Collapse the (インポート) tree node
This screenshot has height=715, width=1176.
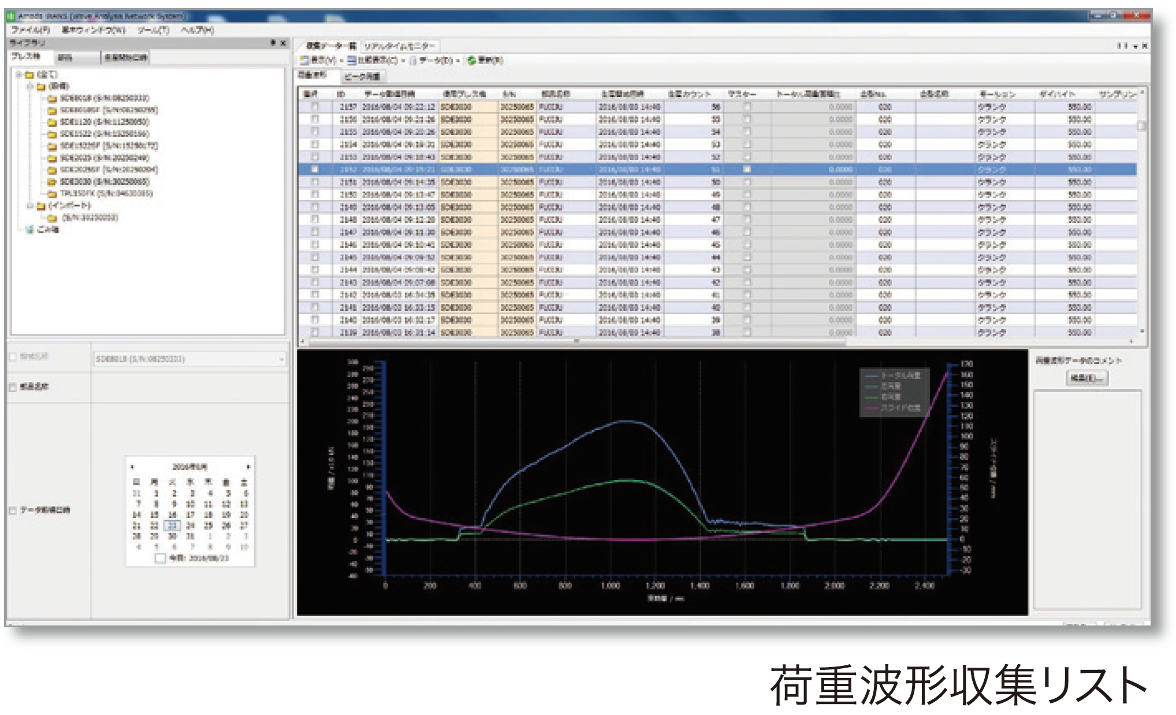(x=31, y=206)
